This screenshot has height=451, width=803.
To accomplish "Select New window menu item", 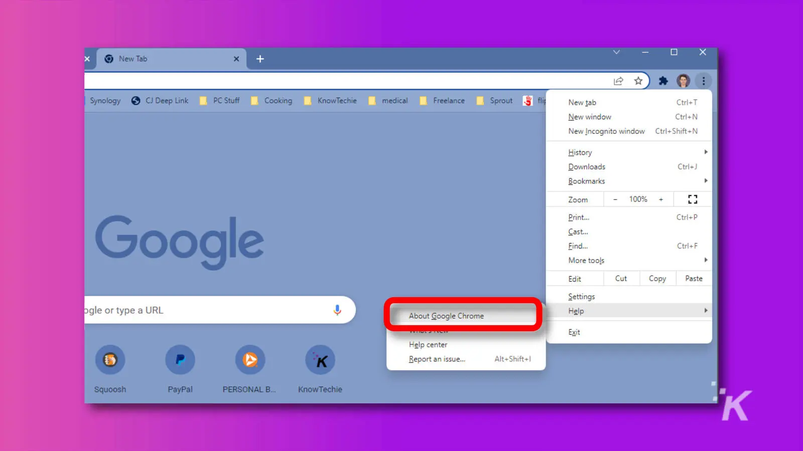I will (629, 117).
